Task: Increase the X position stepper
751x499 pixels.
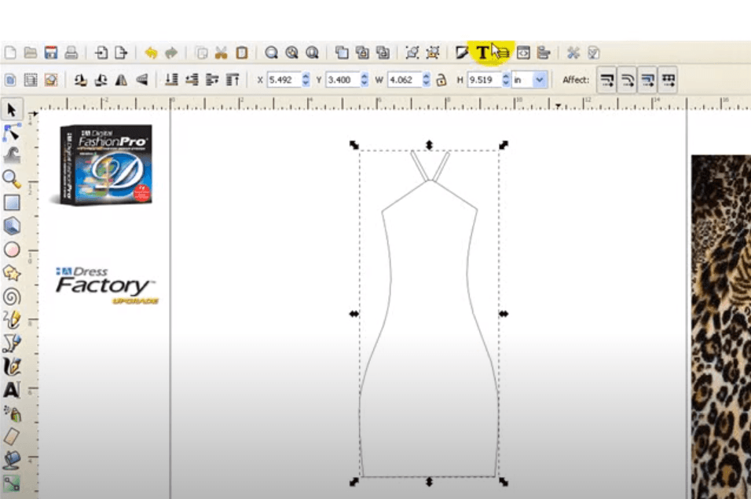Action: point(306,76)
